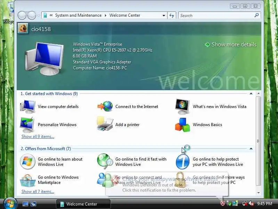Click Show all 9 items link
Image resolution: width=278 pixels, height=209 pixels.
(38, 137)
